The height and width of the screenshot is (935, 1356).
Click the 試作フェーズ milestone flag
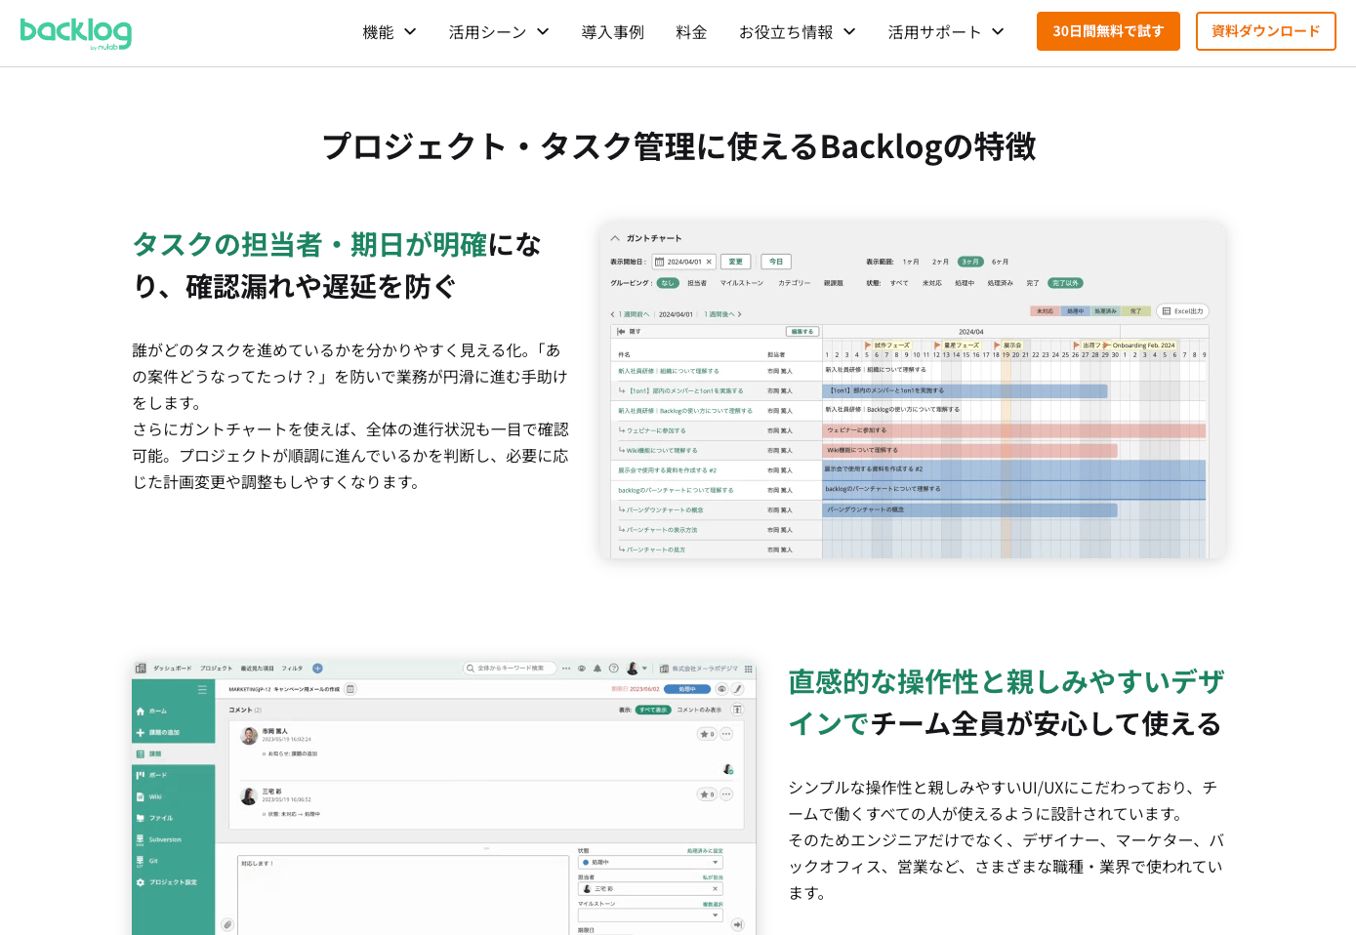click(868, 345)
